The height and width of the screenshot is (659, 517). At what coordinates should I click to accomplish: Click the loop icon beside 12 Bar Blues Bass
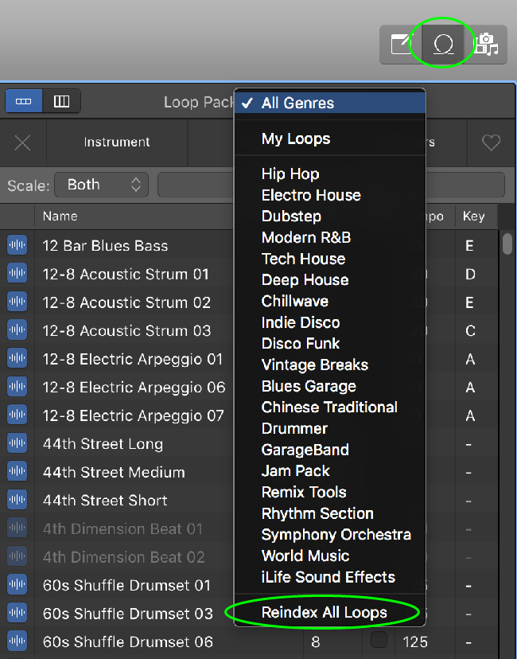17,245
